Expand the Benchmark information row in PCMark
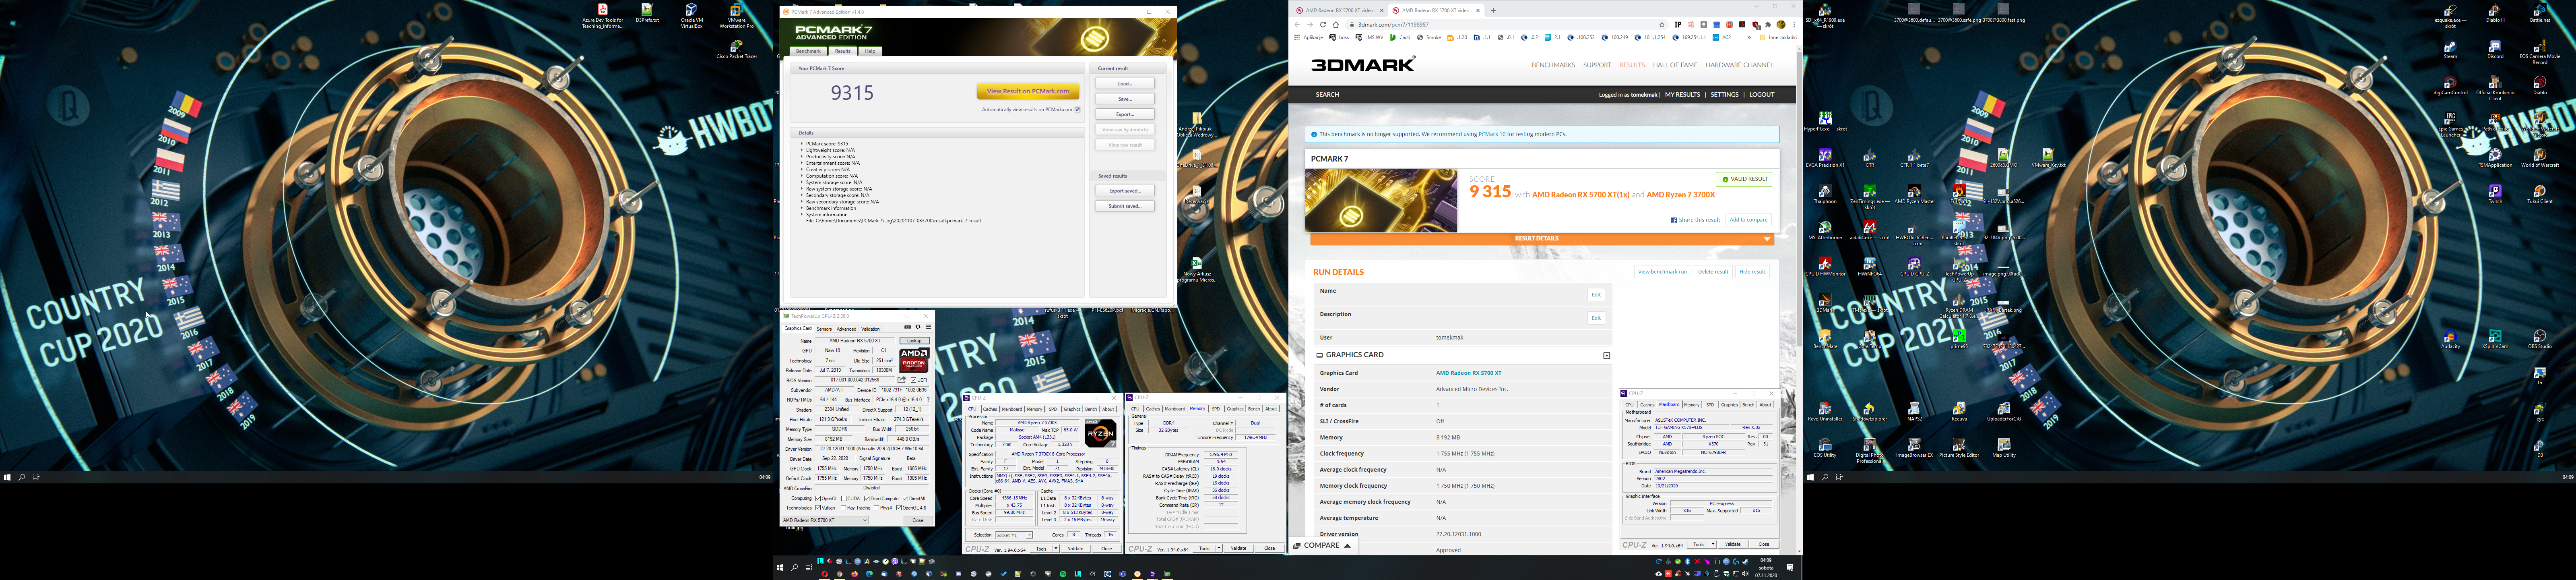Screen dimensions: 2576x580 [x=802, y=208]
